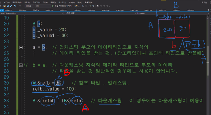The height and width of the screenshot is (115, 211).
Task: Open the Undo history dropdown arrow
Action: pyautogui.click(x=18, y=6)
